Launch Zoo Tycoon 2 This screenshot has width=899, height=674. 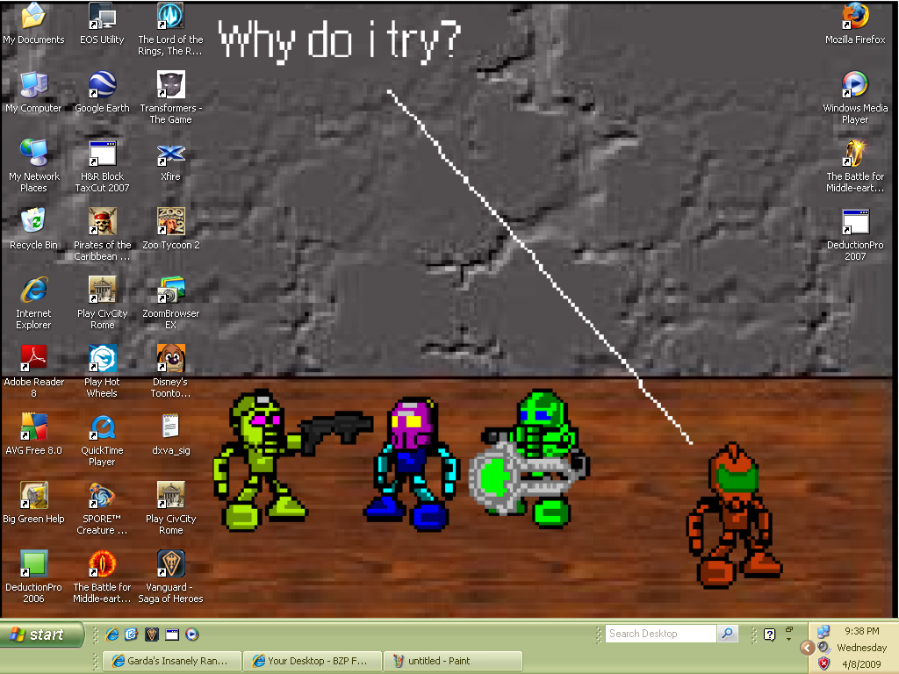(170, 220)
